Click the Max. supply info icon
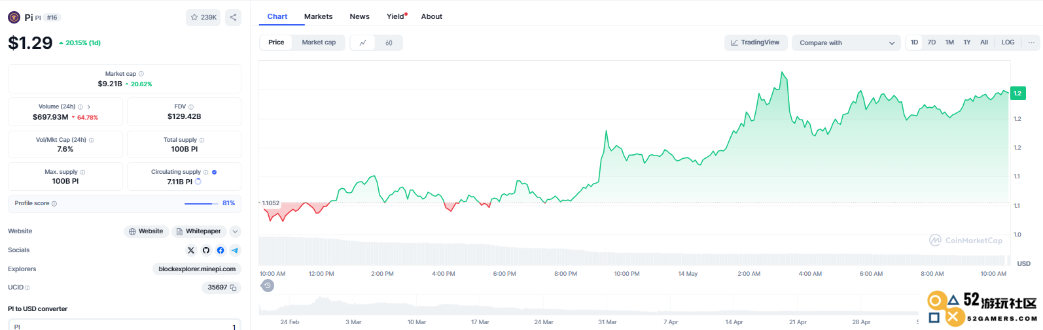This screenshot has height=330, width=1043. (x=82, y=172)
